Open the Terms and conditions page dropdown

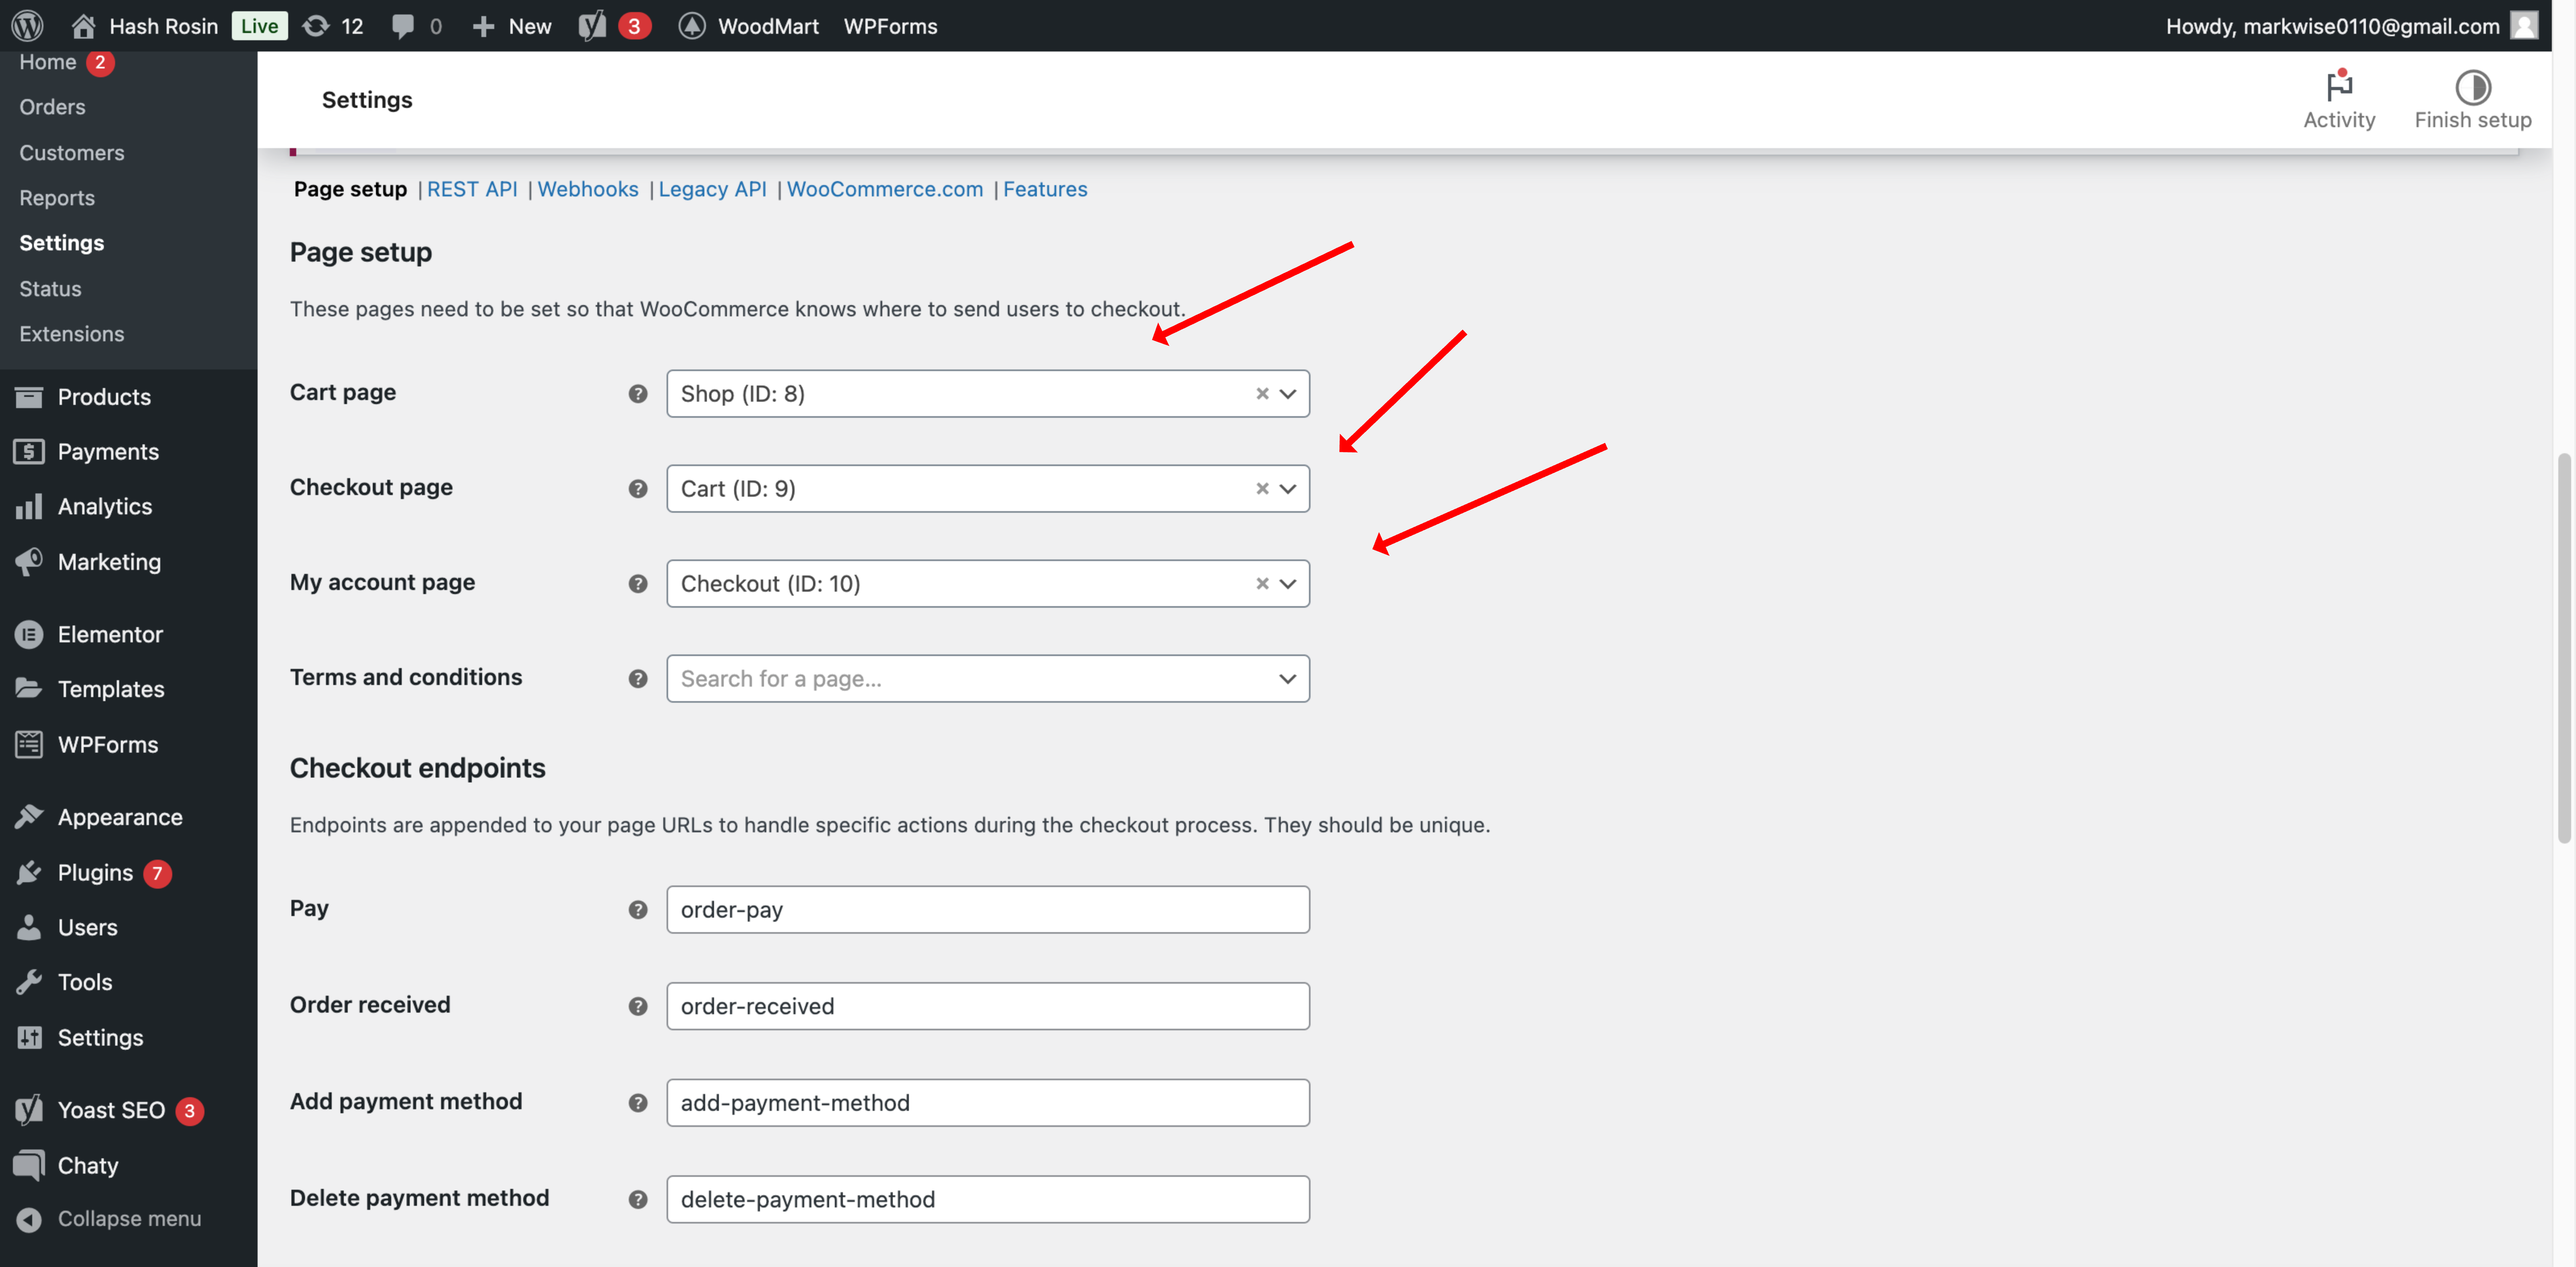988,679
